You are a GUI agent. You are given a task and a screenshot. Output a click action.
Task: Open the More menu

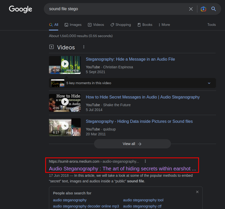coord(164,25)
